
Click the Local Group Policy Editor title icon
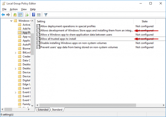tap(3, 3)
